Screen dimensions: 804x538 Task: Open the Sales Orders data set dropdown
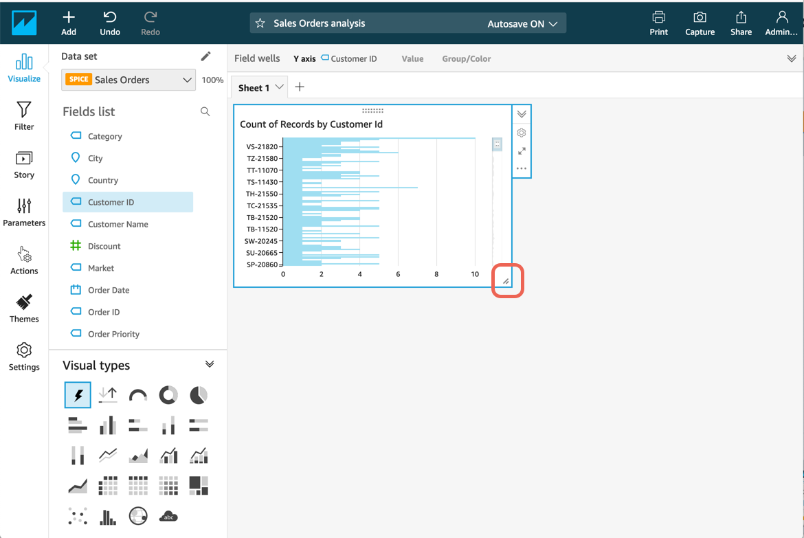tap(129, 80)
